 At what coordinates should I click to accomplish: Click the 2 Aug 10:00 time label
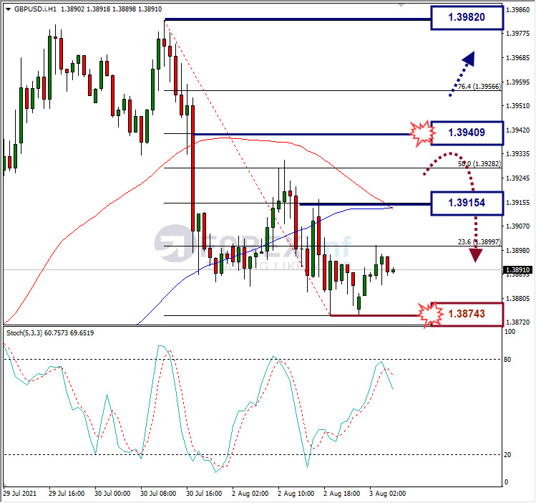296,494
